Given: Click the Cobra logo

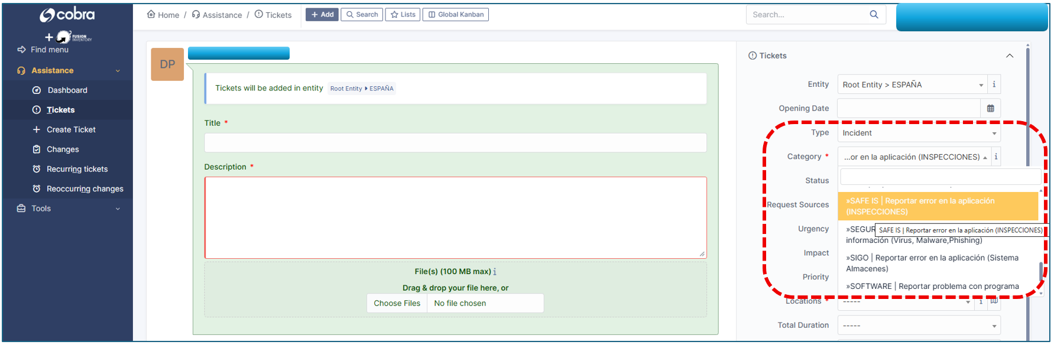Looking at the screenshot, I should pos(67,15).
